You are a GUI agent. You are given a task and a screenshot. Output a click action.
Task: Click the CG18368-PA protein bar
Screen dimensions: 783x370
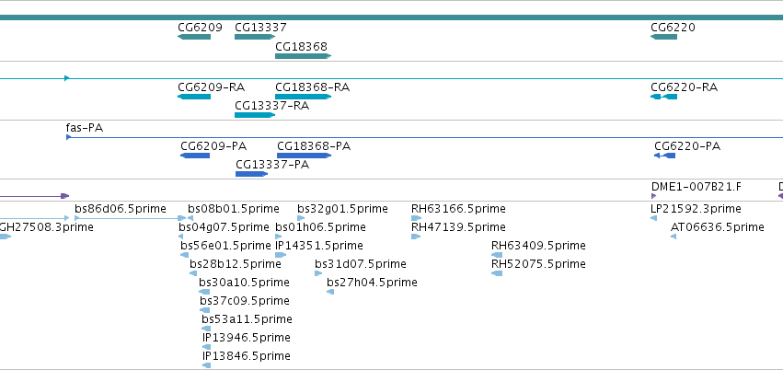[x=305, y=156]
